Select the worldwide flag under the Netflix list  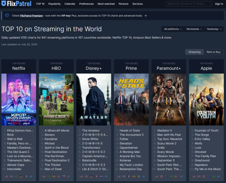[31, 176]
